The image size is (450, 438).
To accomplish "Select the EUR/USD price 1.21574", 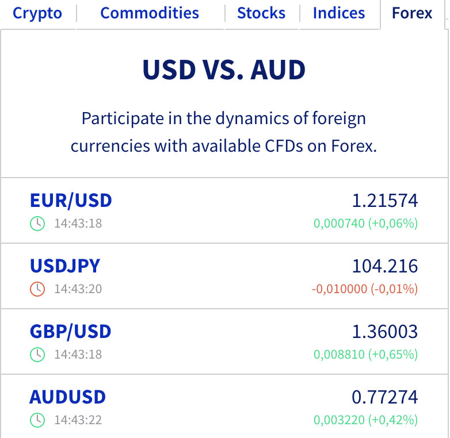I will click(385, 201).
